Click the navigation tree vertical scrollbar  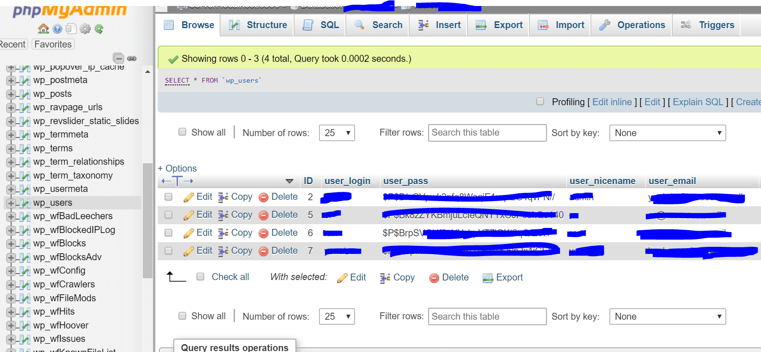147,221
